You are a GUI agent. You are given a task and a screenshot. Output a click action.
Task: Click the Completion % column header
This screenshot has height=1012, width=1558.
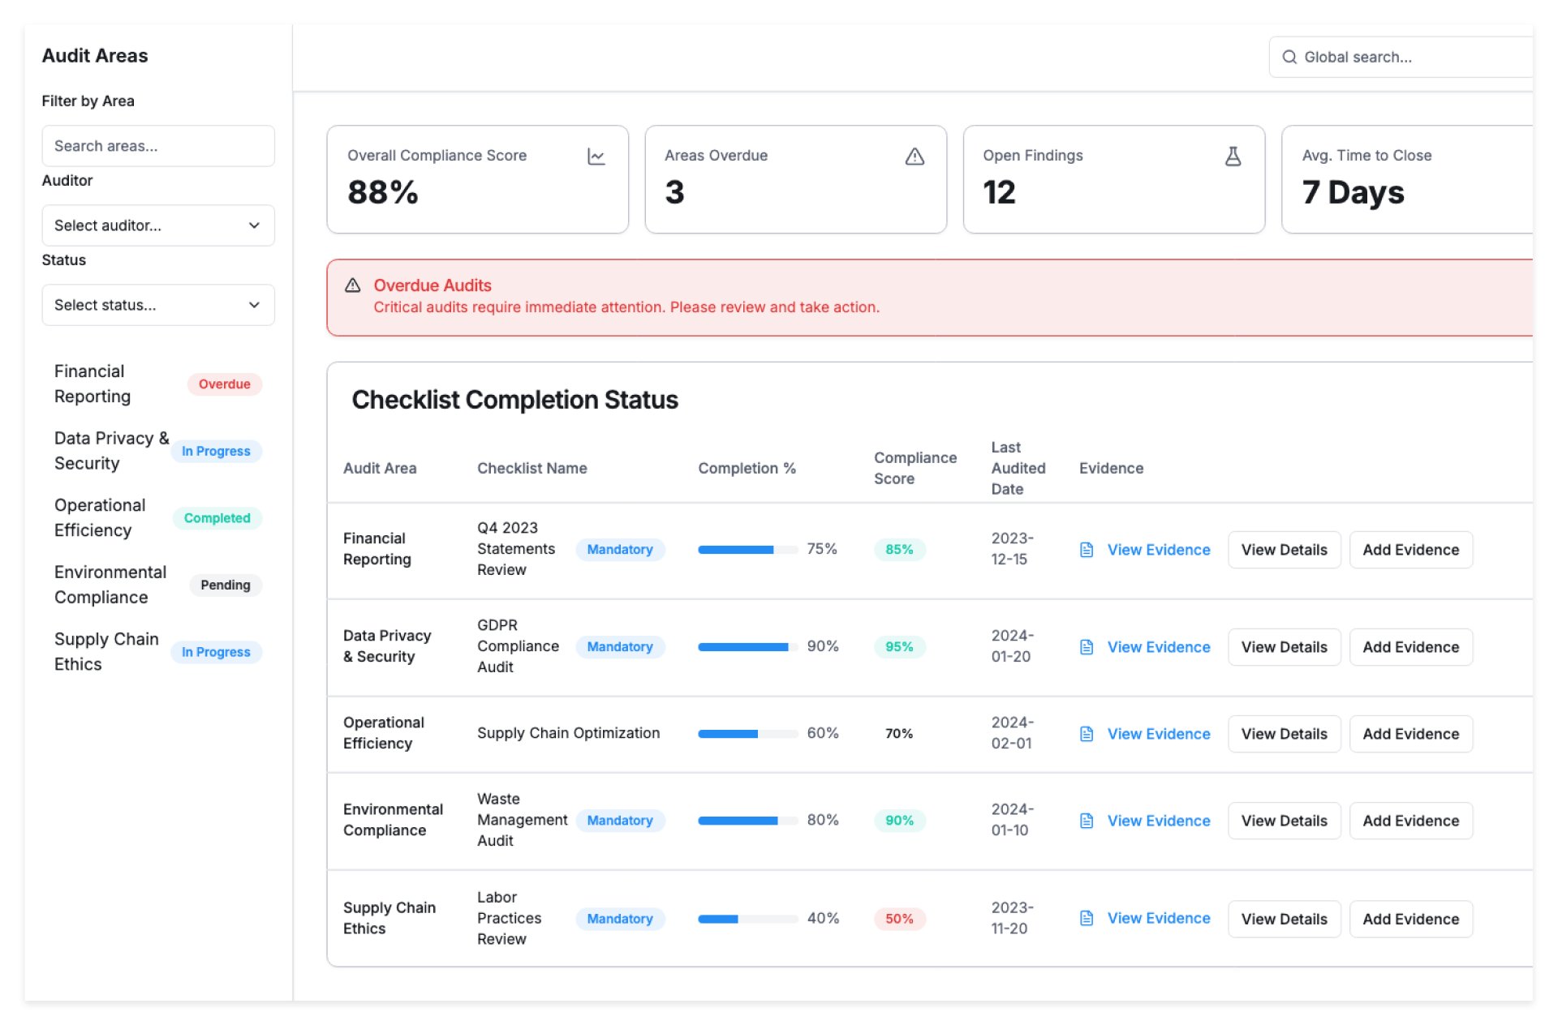point(747,468)
